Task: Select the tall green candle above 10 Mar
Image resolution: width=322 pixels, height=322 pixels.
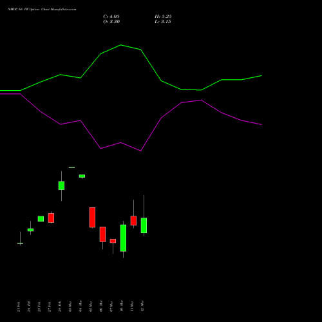Action: click(123, 238)
